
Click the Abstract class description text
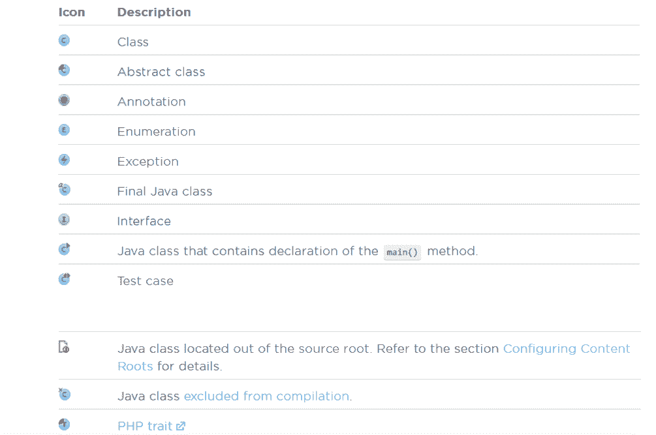(x=161, y=72)
